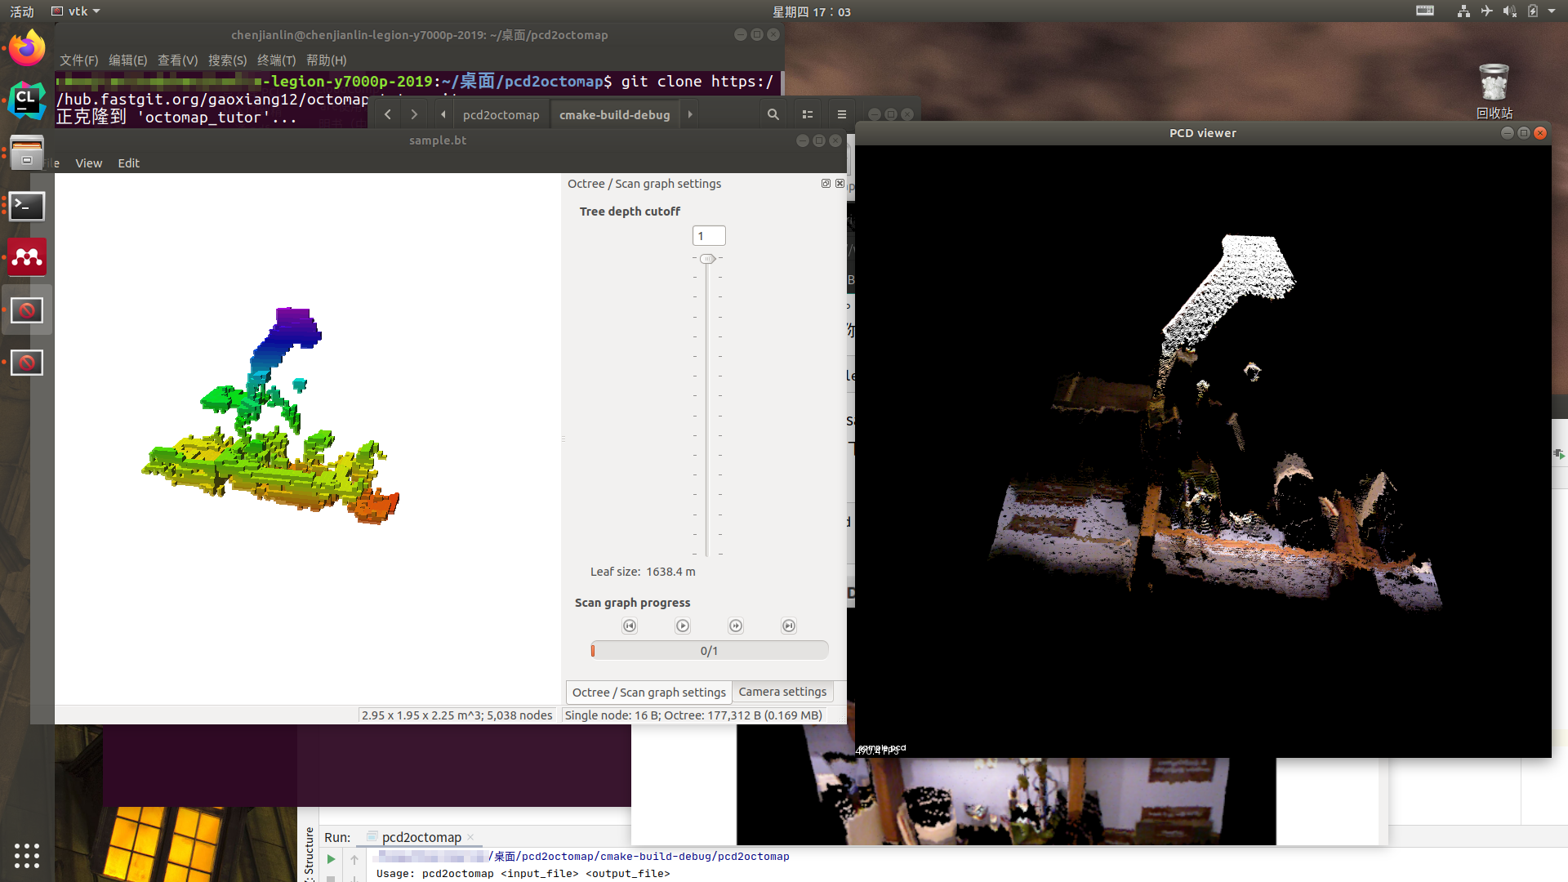Image resolution: width=1568 pixels, height=882 pixels.
Task: Click the skip-to-end scan graph button
Action: pyautogui.click(x=789, y=626)
